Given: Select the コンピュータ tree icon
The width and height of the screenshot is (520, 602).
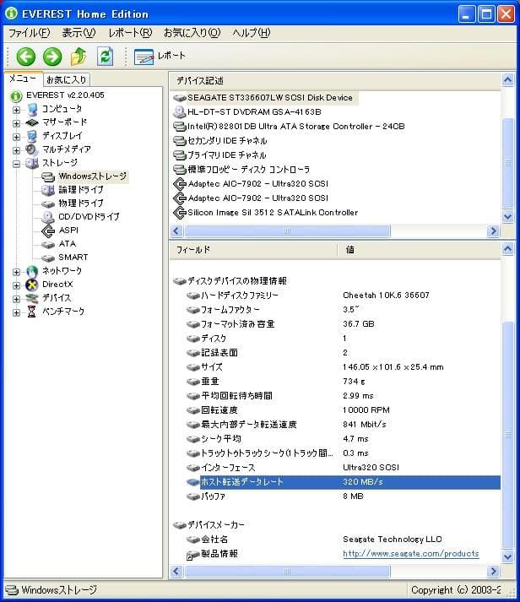Looking at the screenshot, I should click(x=33, y=109).
